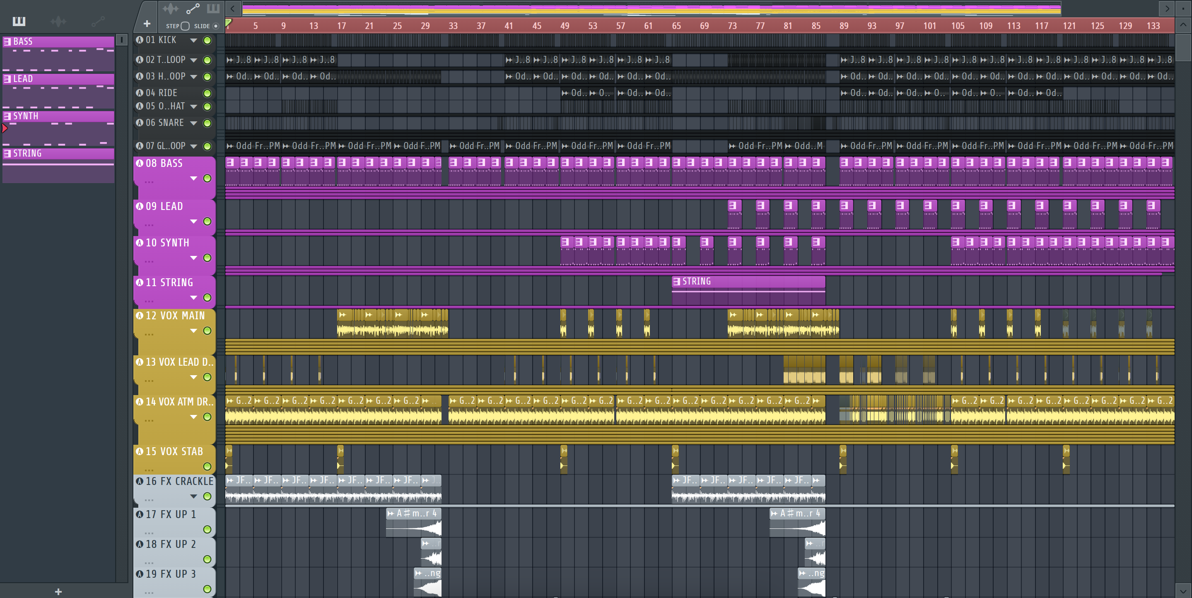Viewport: 1192px width, 598px height.
Task: Mute the 19 FX UP 3 track
Action: (x=208, y=589)
